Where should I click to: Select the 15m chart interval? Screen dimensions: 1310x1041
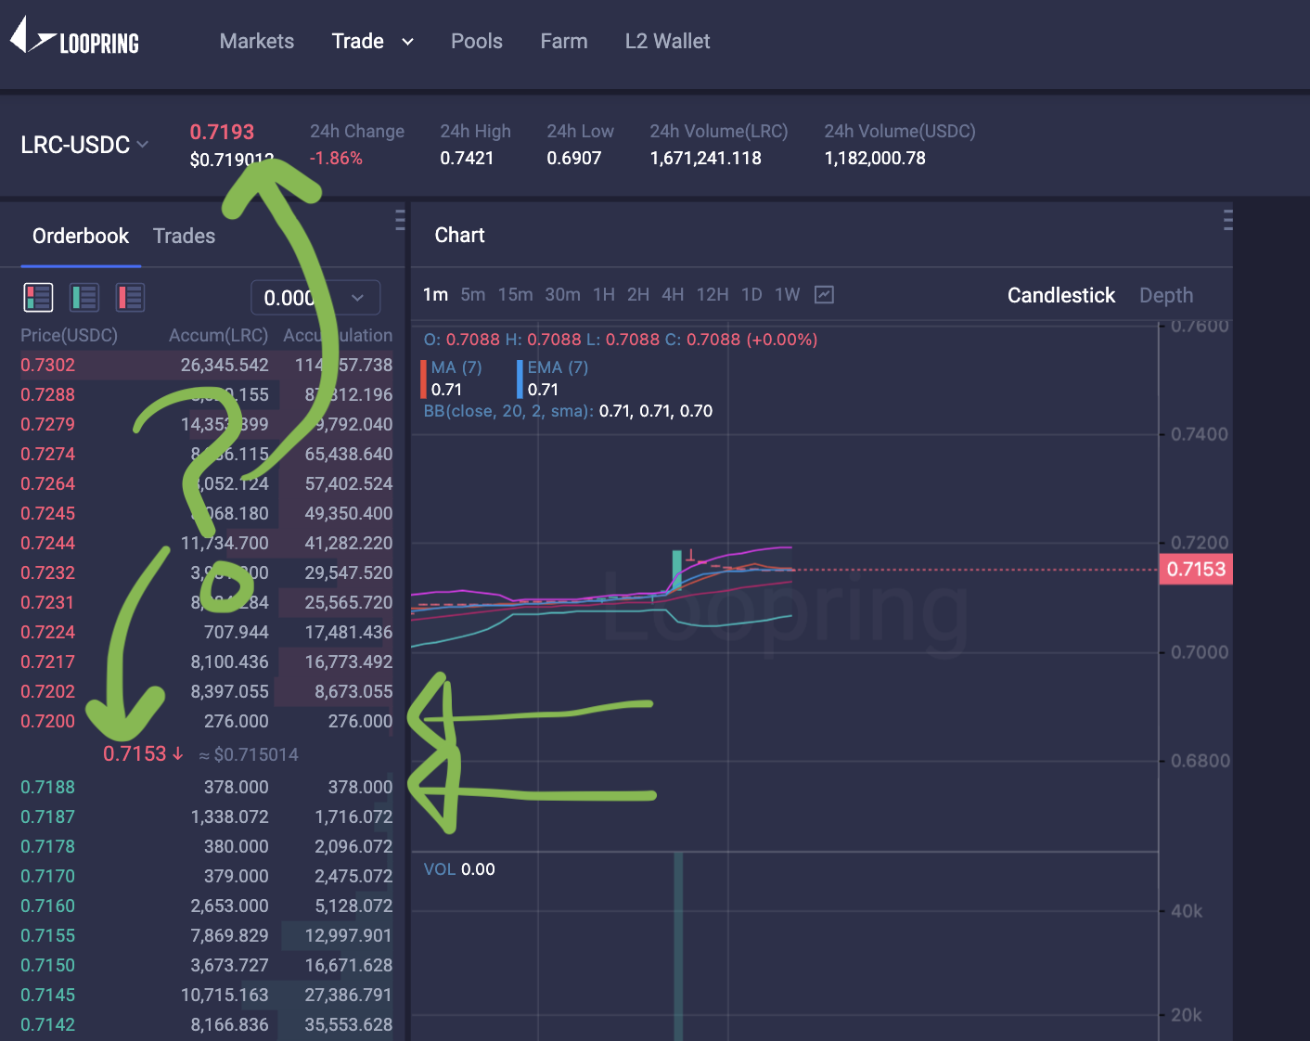[x=515, y=294]
